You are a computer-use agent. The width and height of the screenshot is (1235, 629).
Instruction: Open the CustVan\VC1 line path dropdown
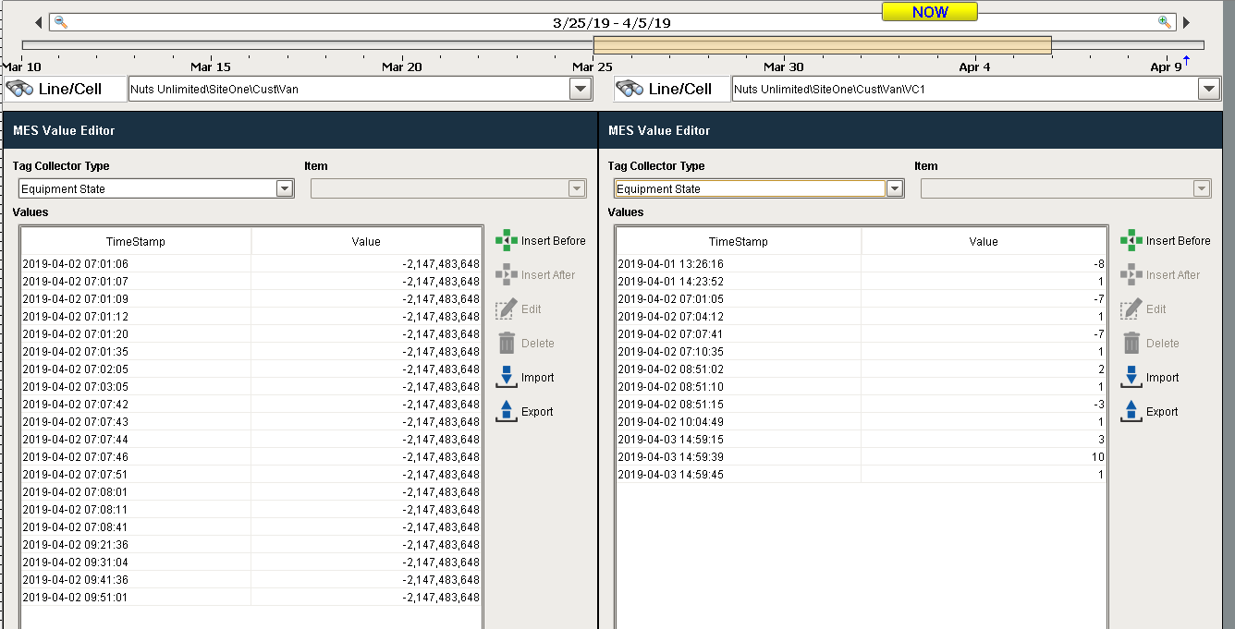click(x=1209, y=89)
